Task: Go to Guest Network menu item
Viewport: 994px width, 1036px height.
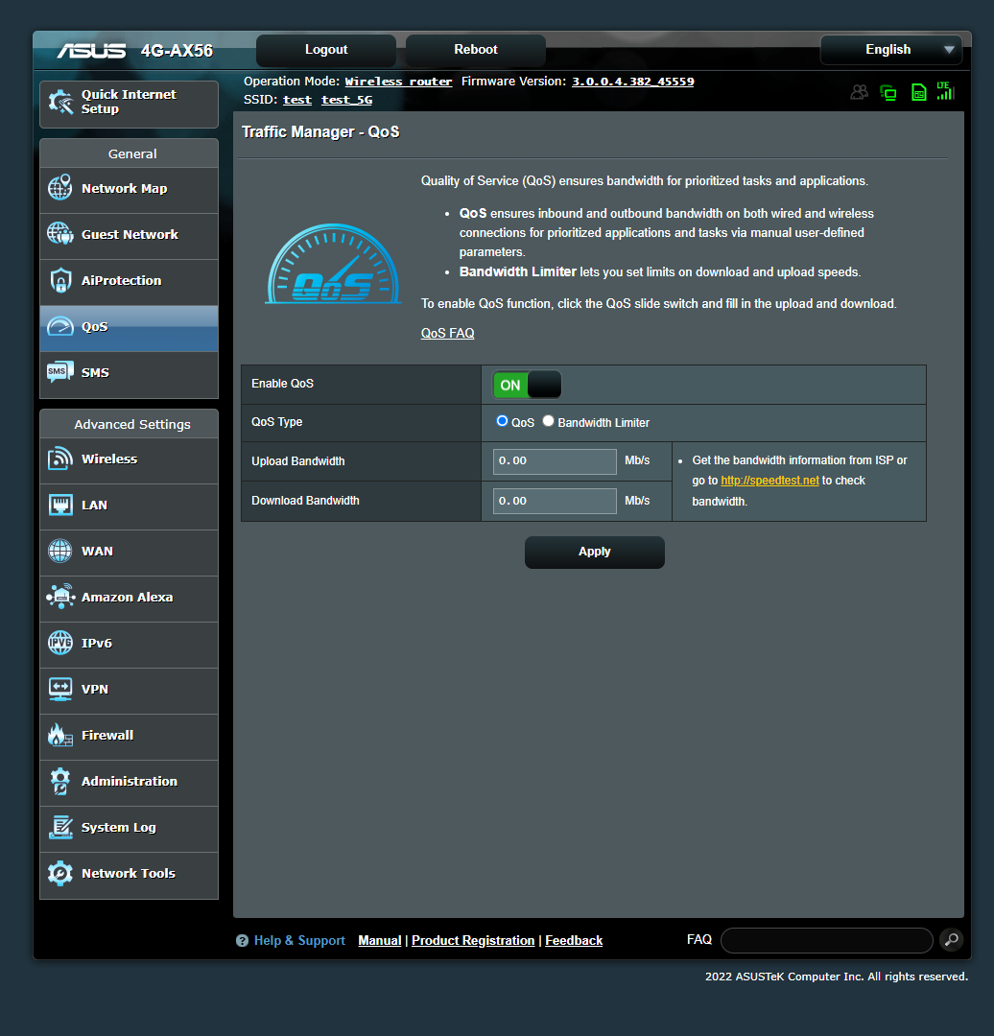Action: point(129,236)
